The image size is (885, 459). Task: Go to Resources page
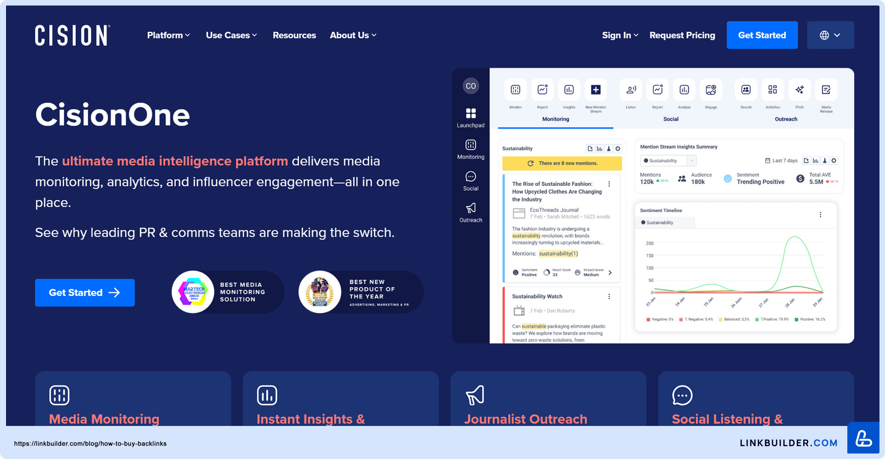[x=294, y=35]
